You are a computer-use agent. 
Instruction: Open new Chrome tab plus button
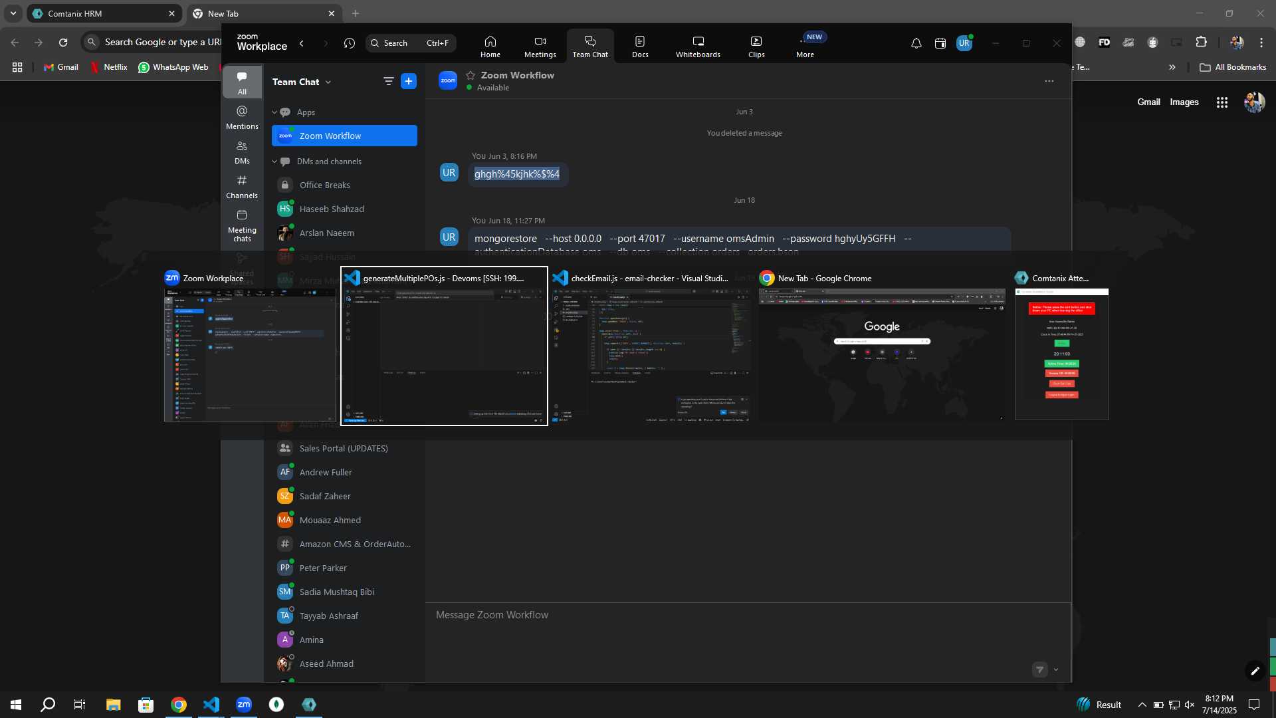[356, 13]
